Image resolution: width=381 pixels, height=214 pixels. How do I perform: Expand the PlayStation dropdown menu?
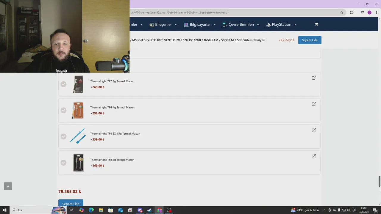coord(281,24)
